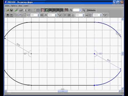Click the magnifier zoom-in icon
The height and width of the screenshot is (96, 128).
(71, 10)
